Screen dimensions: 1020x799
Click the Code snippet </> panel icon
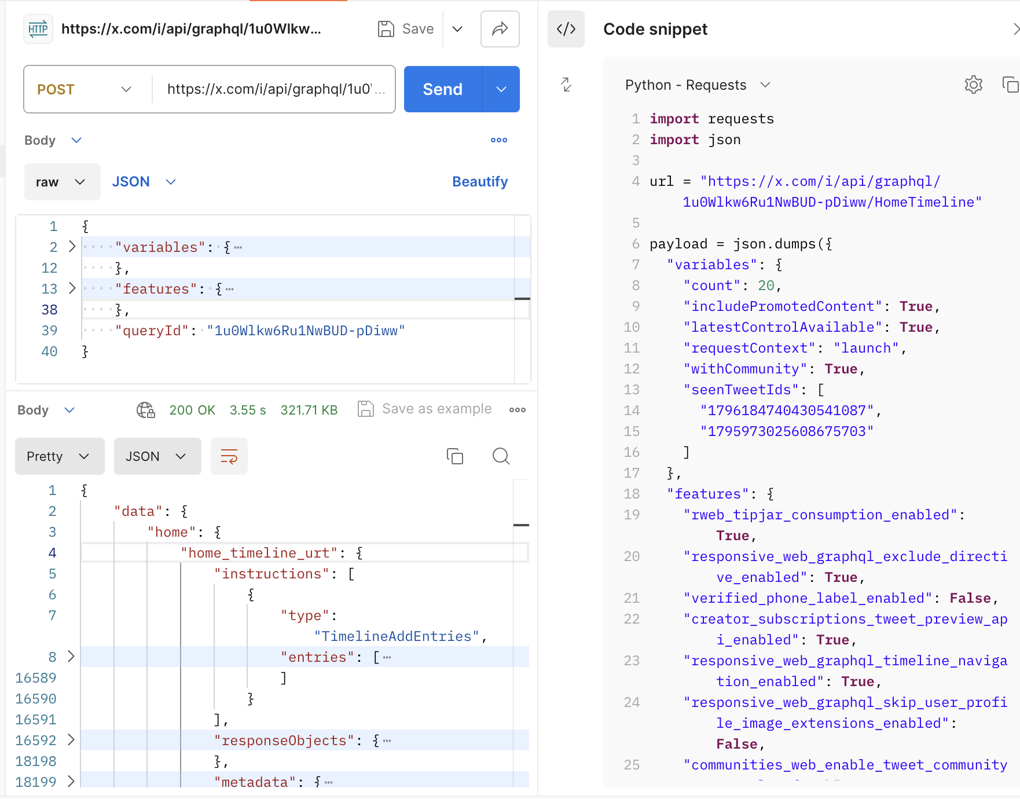pos(566,28)
